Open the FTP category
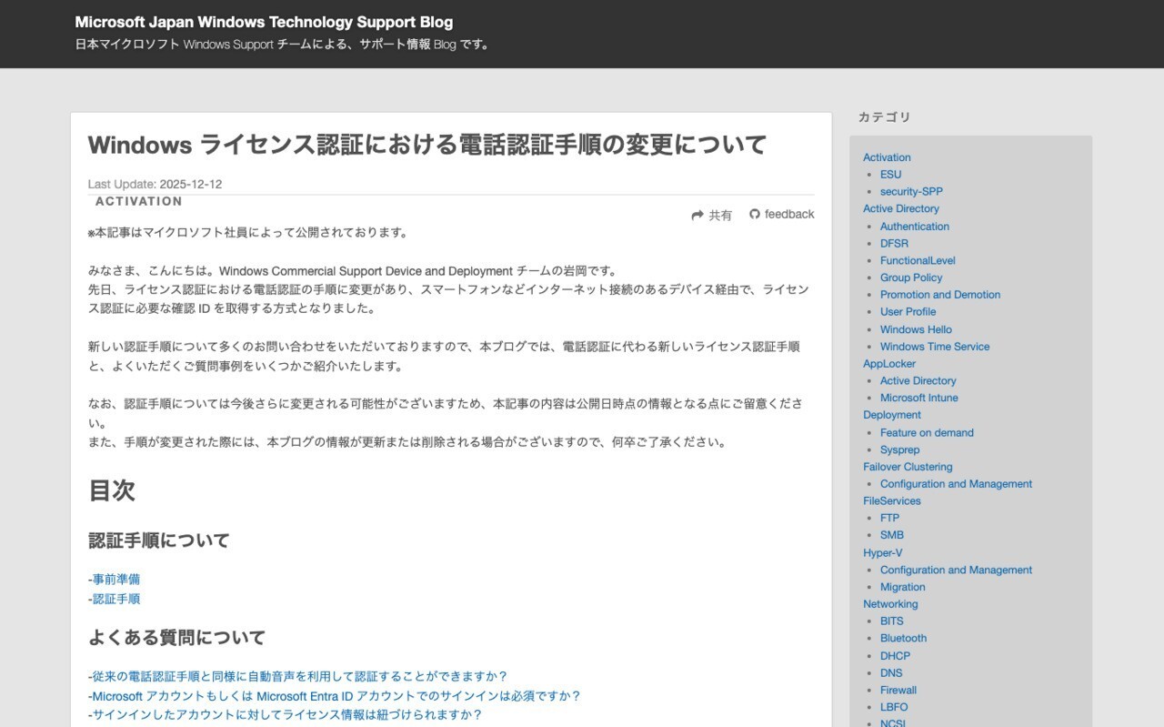1164x727 pixels. coord(889,518)
